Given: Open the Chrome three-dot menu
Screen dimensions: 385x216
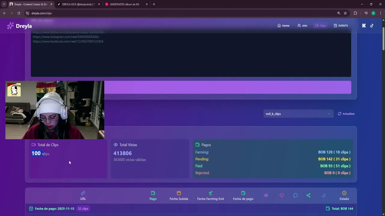Looking at the screenshot, I should coord(381,13).
